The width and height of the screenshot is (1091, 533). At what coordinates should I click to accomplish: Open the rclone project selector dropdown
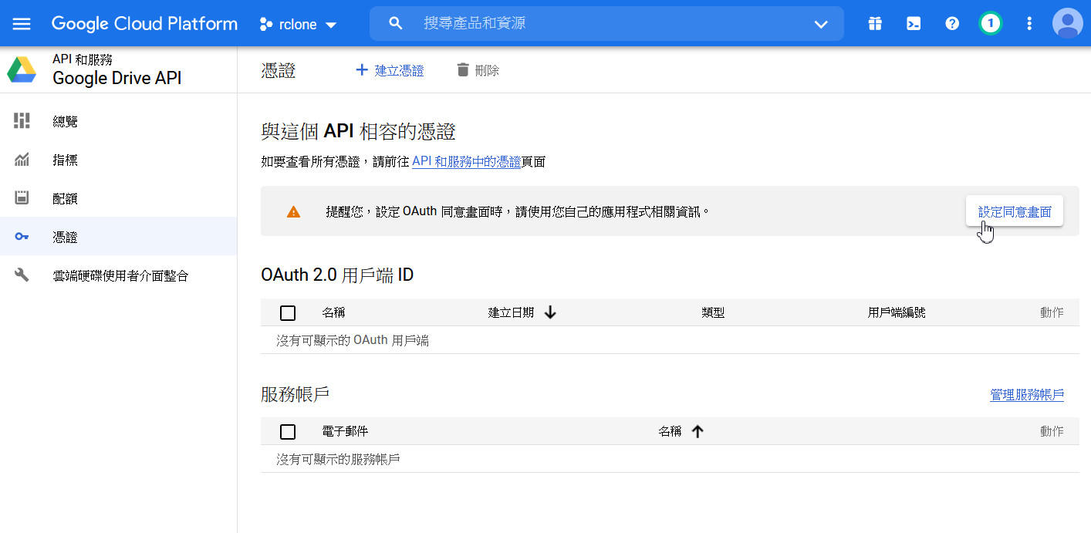tap(298, 25)
